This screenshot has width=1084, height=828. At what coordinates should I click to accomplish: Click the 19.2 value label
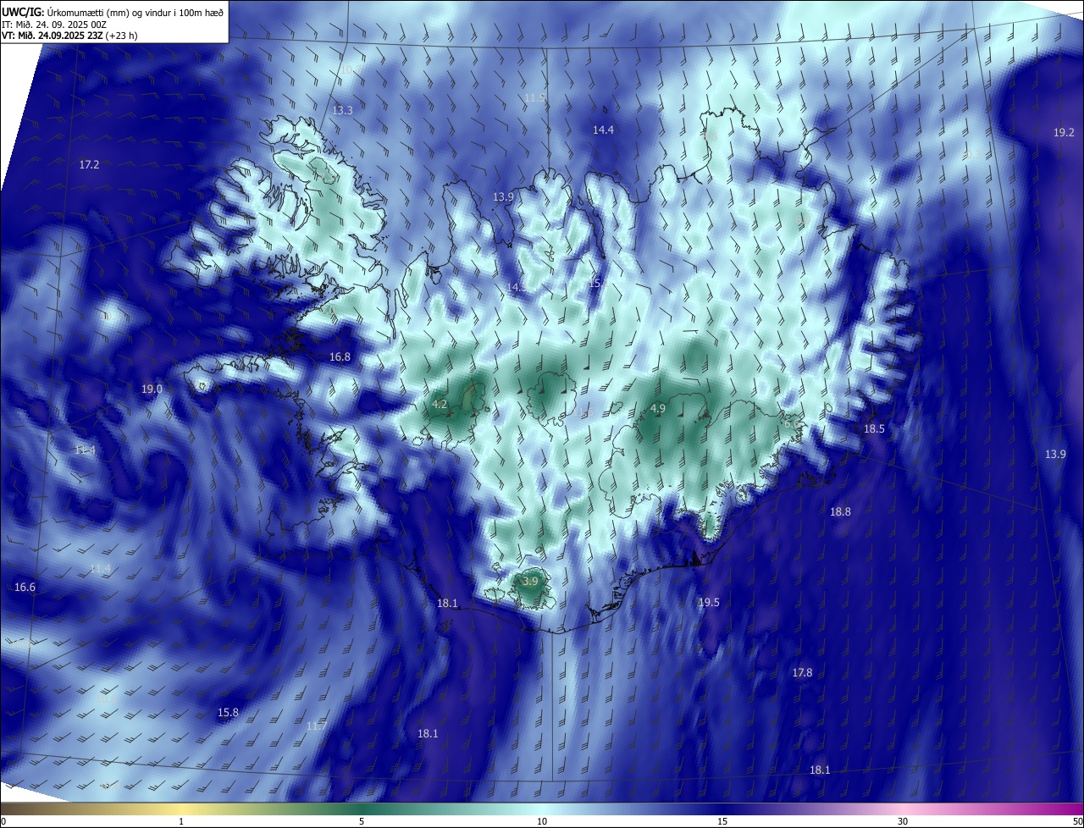[1064, 132]
